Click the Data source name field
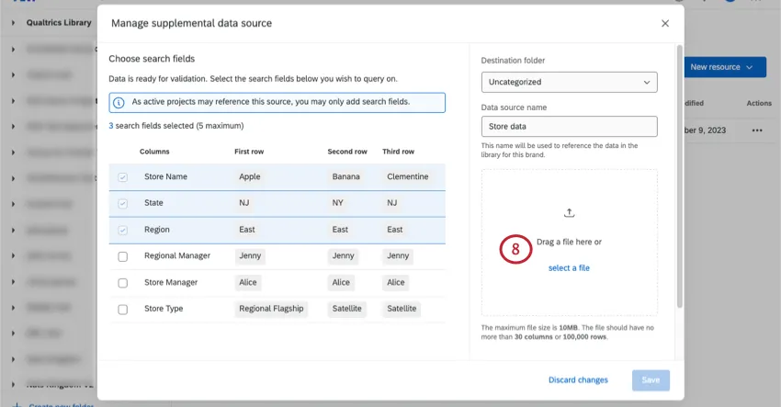Image resolution: width=781 pixels, height=407 pixels. pos(569,127)
